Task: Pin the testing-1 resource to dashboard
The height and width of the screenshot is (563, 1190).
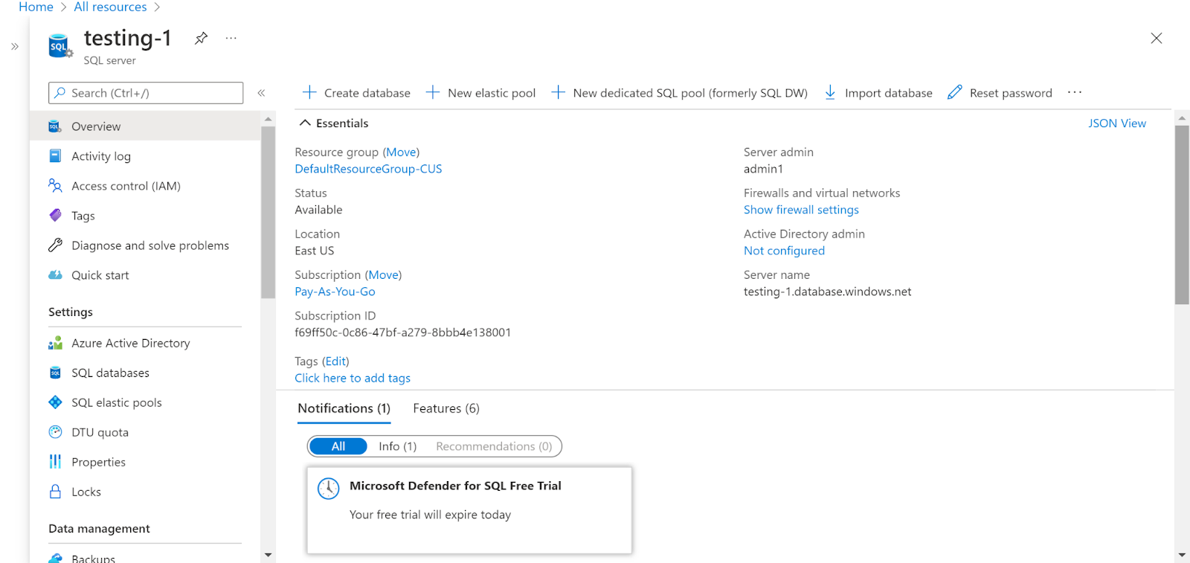Action: tap(201, 38)
